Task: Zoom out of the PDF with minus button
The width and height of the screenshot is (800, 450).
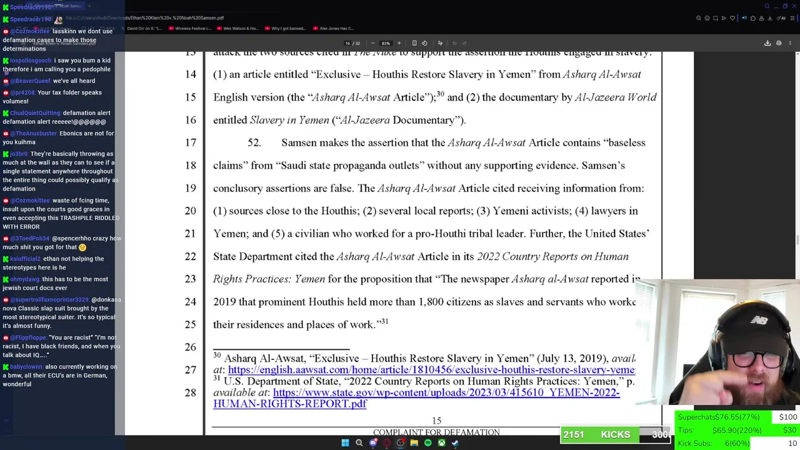Action: click(373, 43)
